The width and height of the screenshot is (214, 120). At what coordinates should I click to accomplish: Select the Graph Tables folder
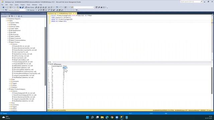click(14, 29)
